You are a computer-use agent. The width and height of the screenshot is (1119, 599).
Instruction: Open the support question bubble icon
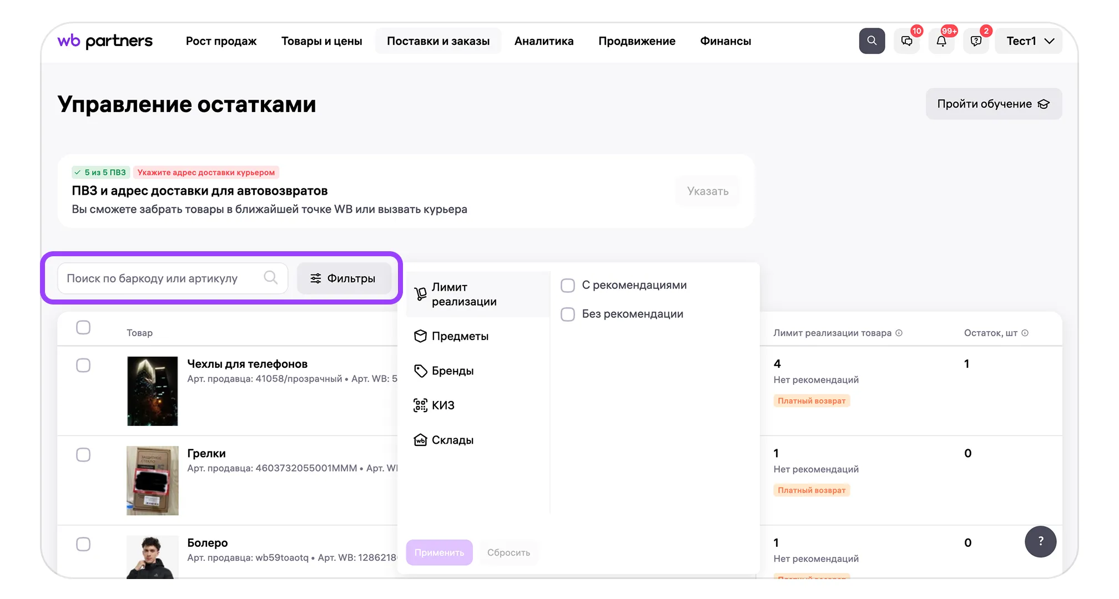pyautogui.click(x=976, y=41)
